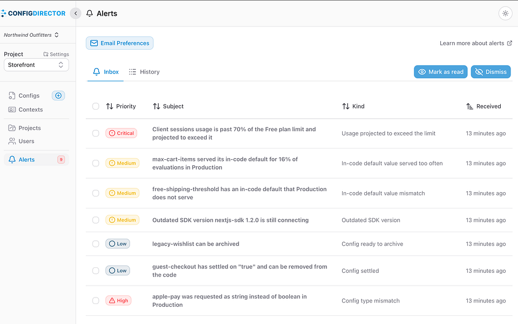The height and width of the screenshot is (324, 518).
Task: Tick the guest-checkout alert checkbox
Action: [x=96, y=271]
